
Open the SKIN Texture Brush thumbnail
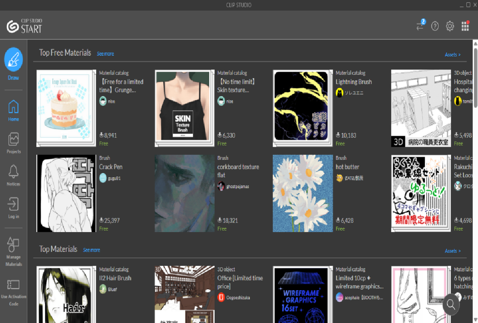pyautogui.click(x=184, y=108)
